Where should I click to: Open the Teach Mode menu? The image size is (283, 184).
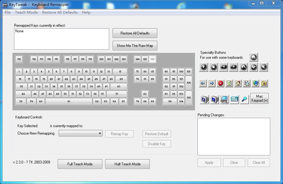pyautogui.click(x=26, y=12)
